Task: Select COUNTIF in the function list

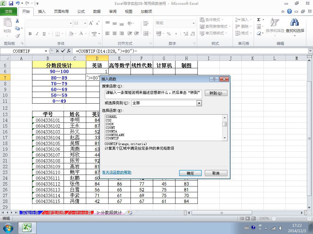Action: [x=112, y=139]
